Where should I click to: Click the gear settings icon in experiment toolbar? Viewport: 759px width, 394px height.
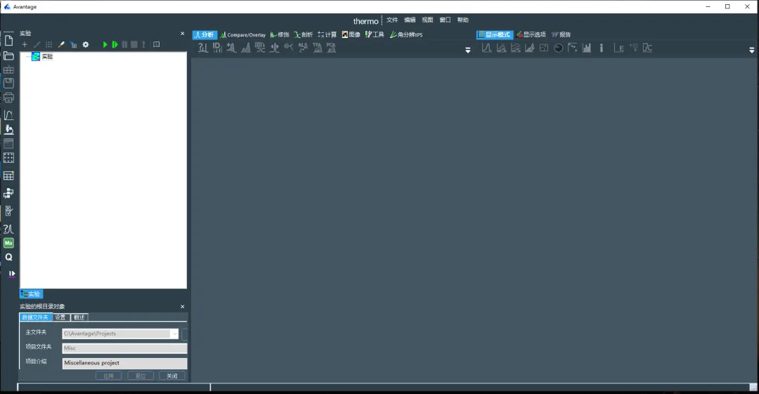pos(86,44)
